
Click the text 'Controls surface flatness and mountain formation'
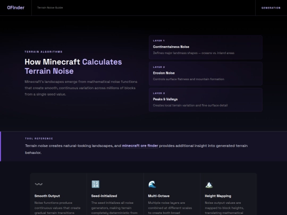tap(189, 79)
